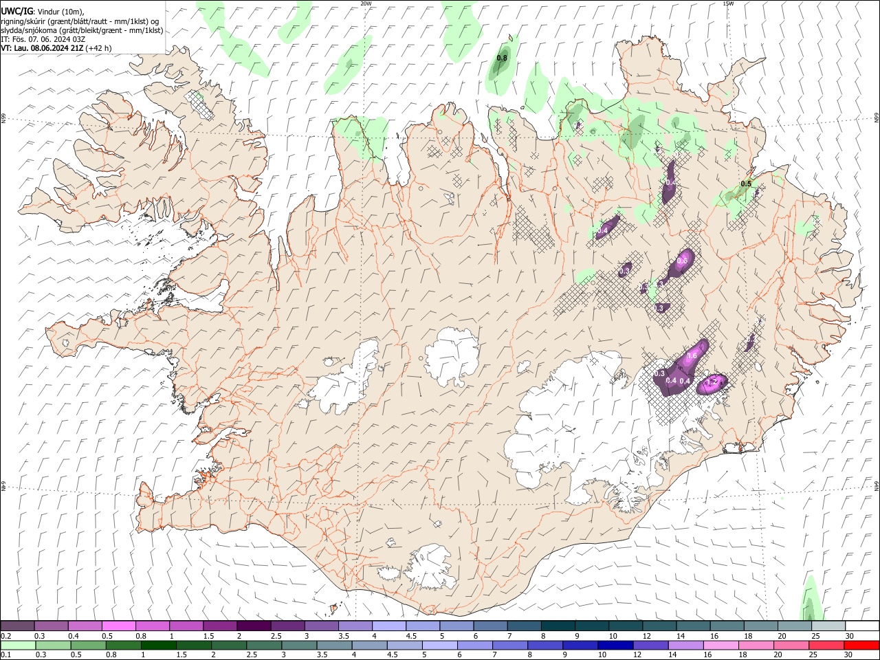The height and width of the screenshot is (660, 880).
Task: Click the 0.8 rain value over the northern sea
Action: (x=502, y=58)
